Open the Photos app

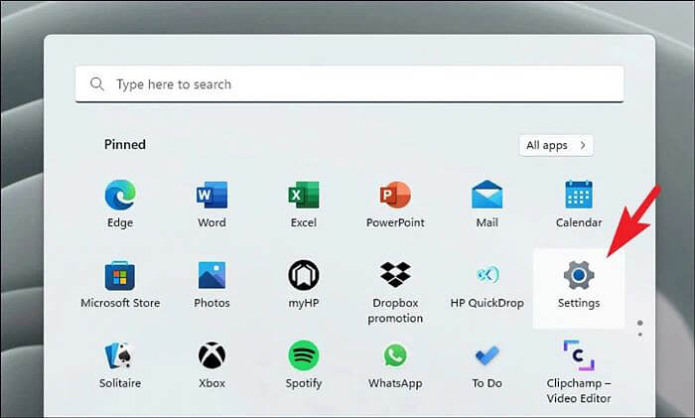211,276
